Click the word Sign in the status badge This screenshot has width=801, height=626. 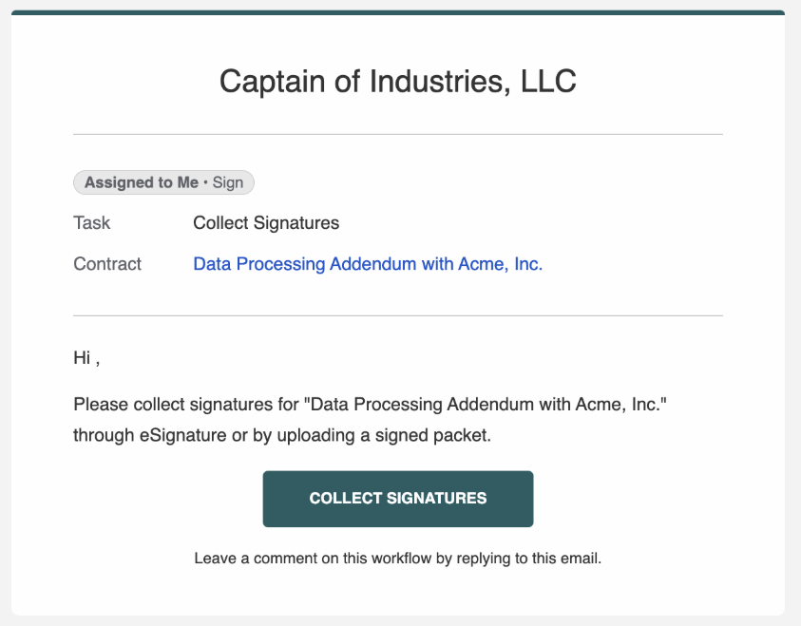pos(228,182)
